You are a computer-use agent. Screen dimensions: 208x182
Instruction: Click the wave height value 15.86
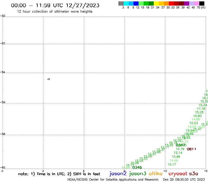click(176, 157)
